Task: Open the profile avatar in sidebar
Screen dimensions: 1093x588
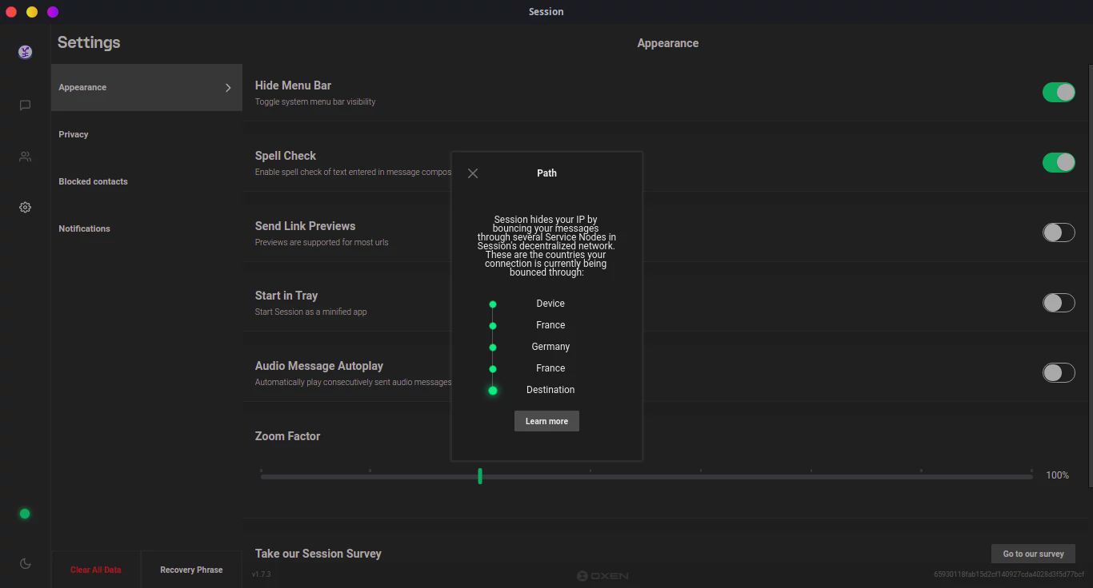Action: coord(25,53)
